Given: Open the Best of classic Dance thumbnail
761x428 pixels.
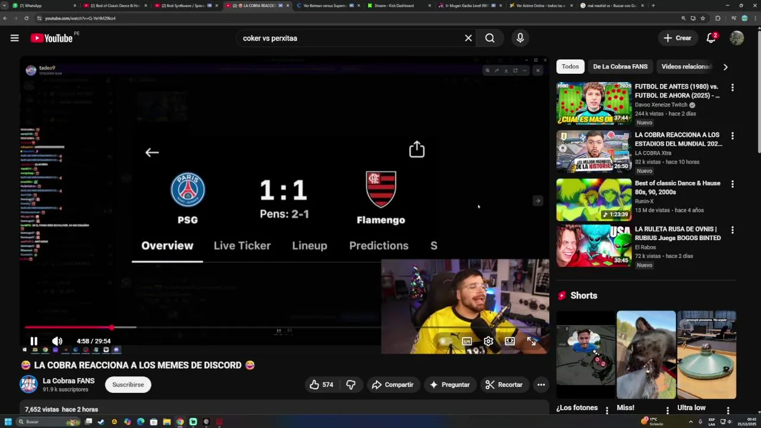Looking at the screenshot, I should 593,200.
